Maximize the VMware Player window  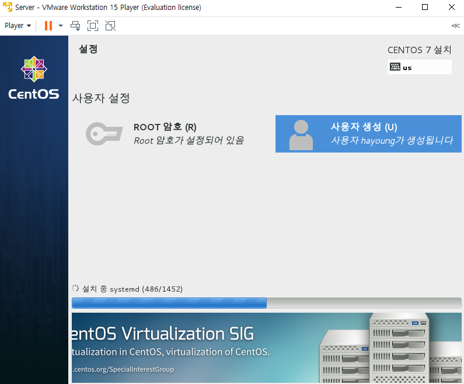click(425, 7)
